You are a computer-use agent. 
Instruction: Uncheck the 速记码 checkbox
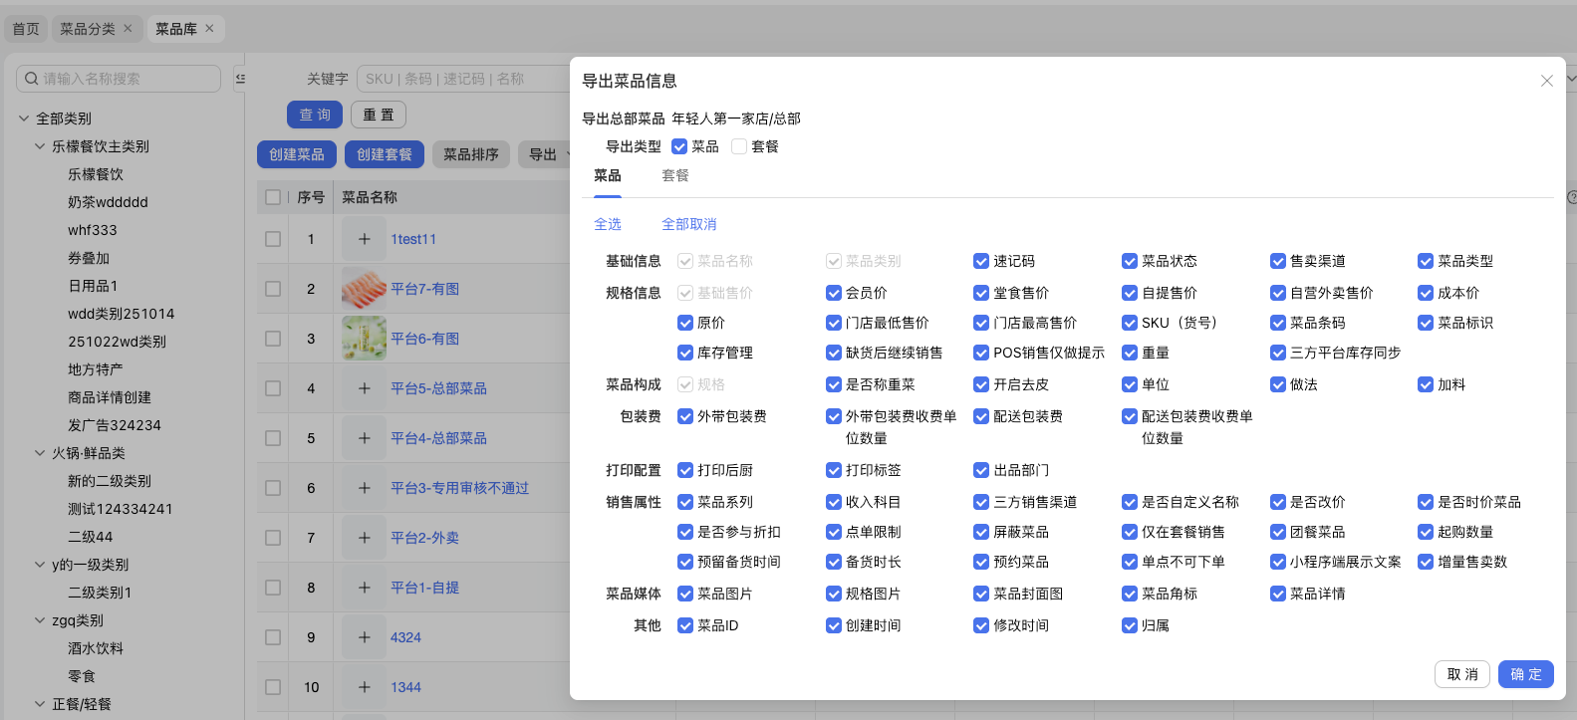pos(981,261)
